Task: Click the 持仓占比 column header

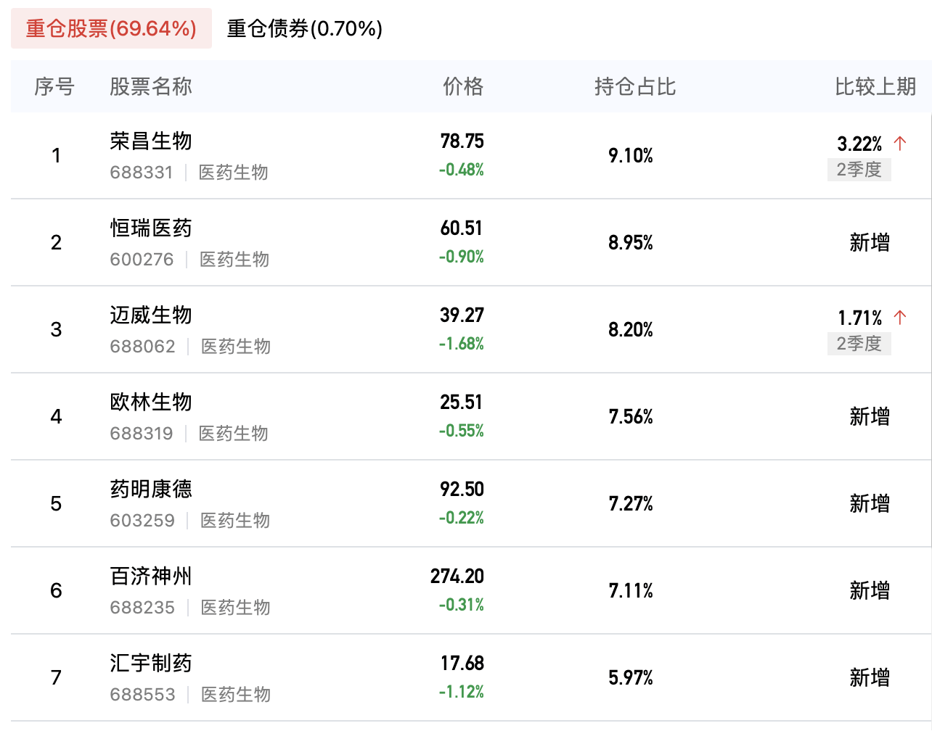Action: (634, 87)
